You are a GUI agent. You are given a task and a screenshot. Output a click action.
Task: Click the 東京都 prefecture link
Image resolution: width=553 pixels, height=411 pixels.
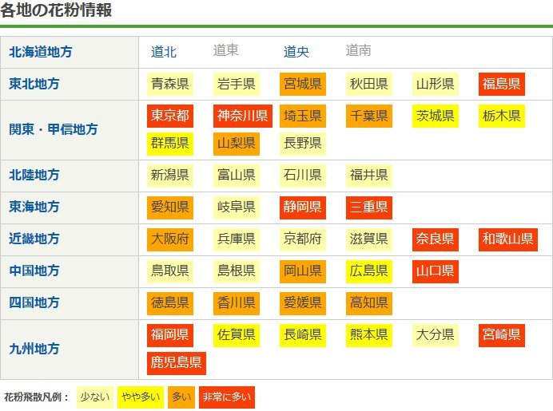[170, 116]
